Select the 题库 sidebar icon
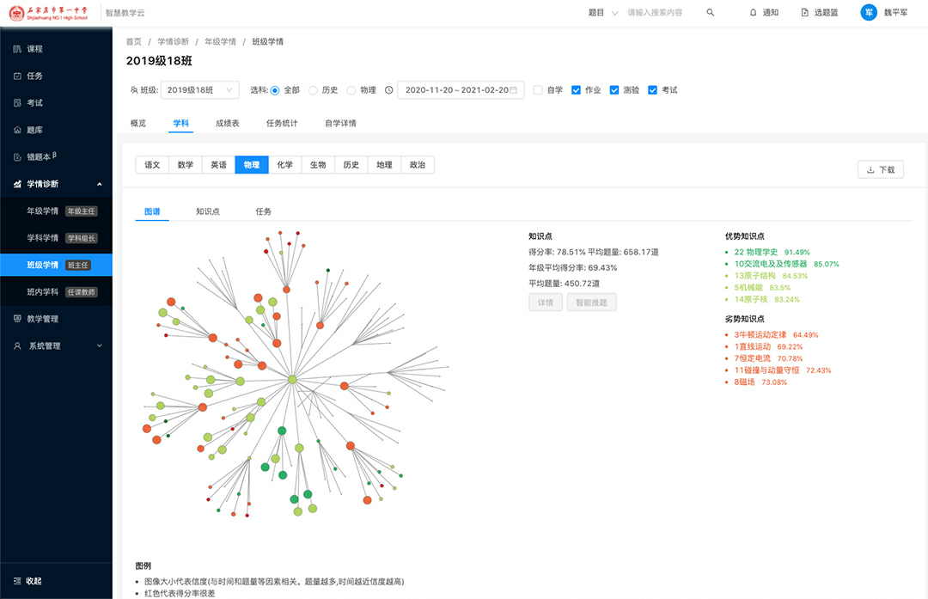 17,130
